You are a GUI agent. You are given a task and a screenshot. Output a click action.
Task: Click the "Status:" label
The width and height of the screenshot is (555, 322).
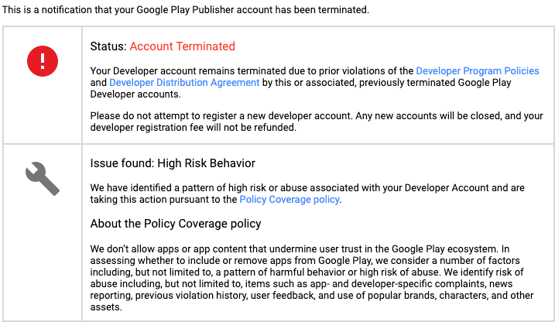108,46
